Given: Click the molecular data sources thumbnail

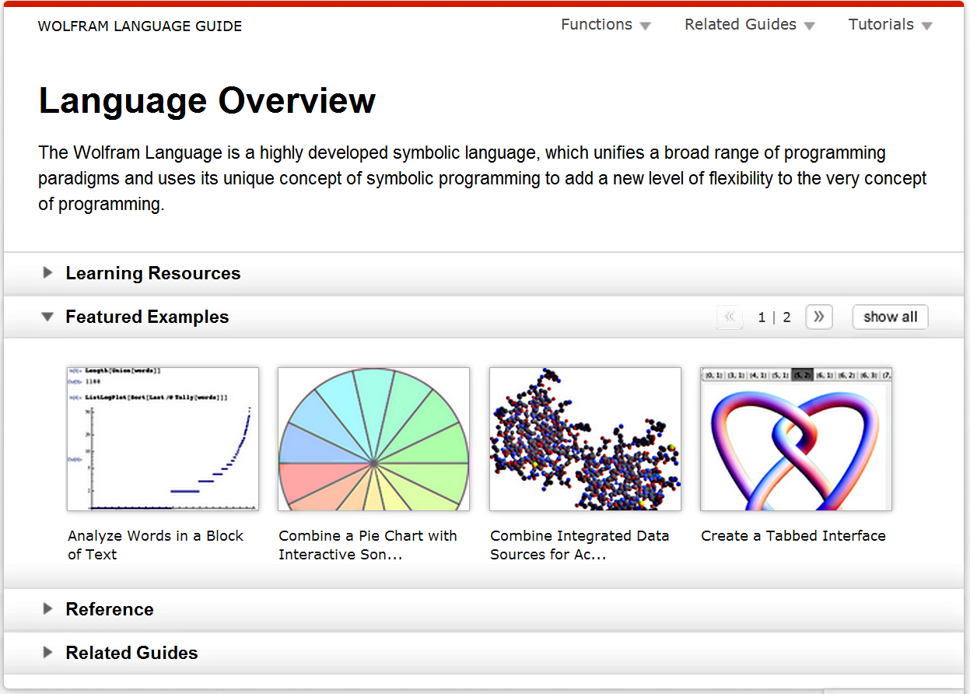Looking at the screenshot, I should point(585,439).
